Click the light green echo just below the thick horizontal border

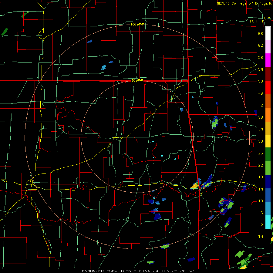coord(215,123)
